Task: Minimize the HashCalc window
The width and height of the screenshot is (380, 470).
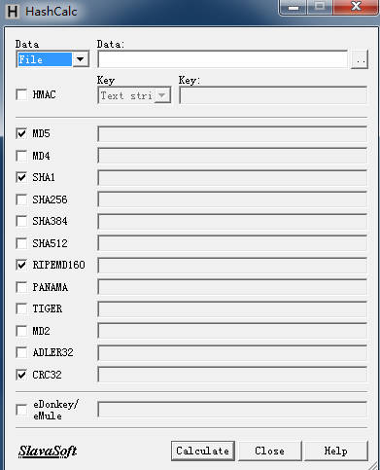Action: coord(293,7)
